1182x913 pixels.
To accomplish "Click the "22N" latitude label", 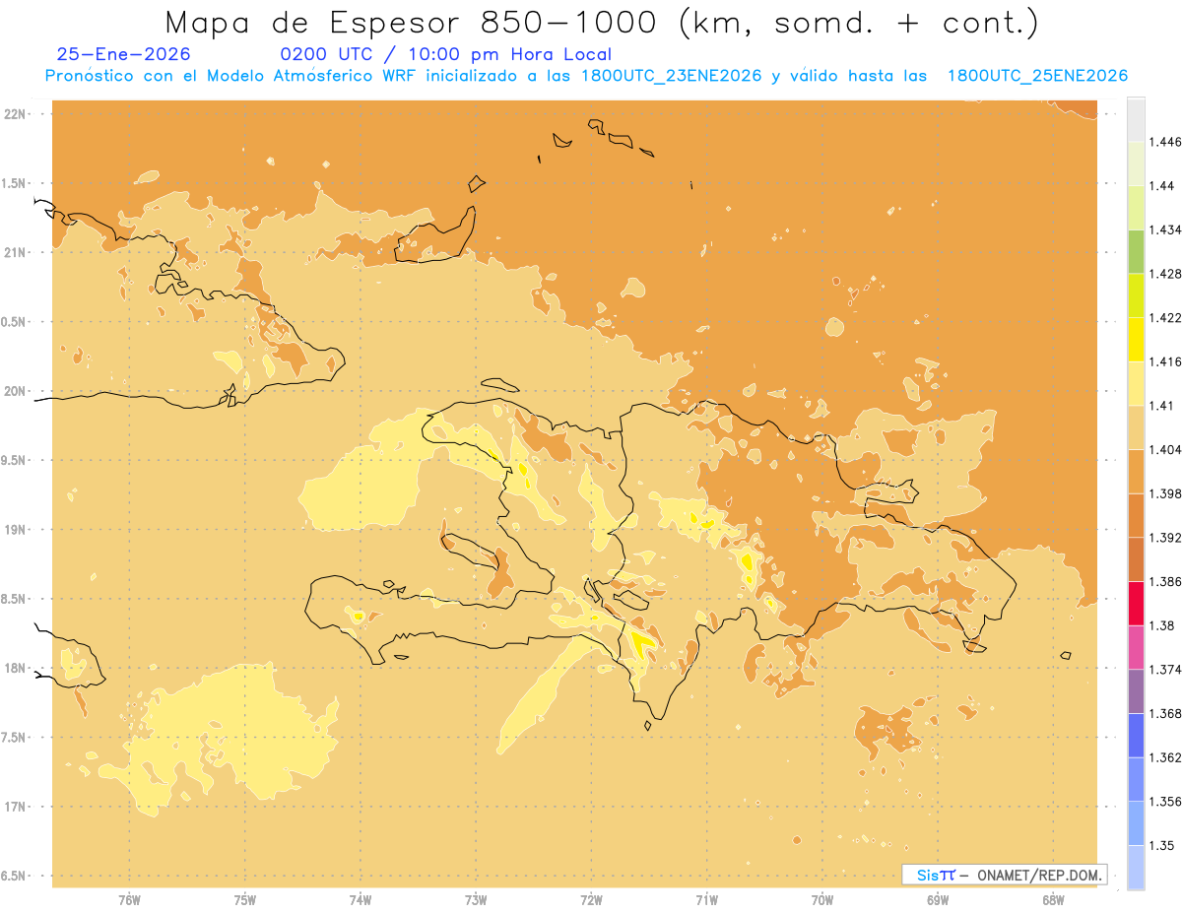I will [x=14, y=114].
